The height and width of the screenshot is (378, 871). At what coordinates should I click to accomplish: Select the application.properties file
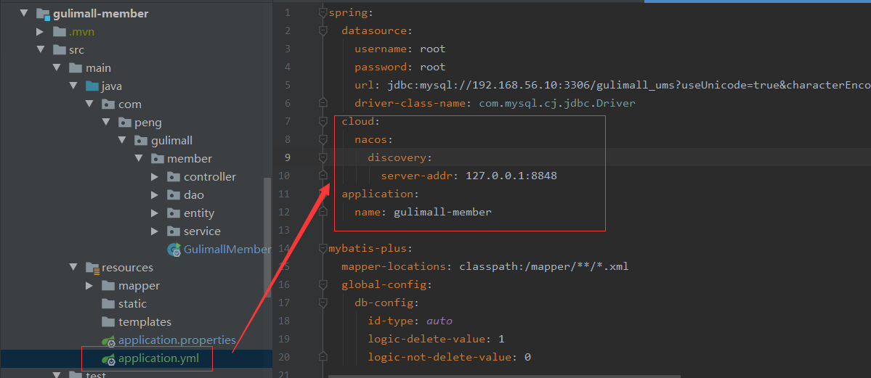click(x=177, y=340)
